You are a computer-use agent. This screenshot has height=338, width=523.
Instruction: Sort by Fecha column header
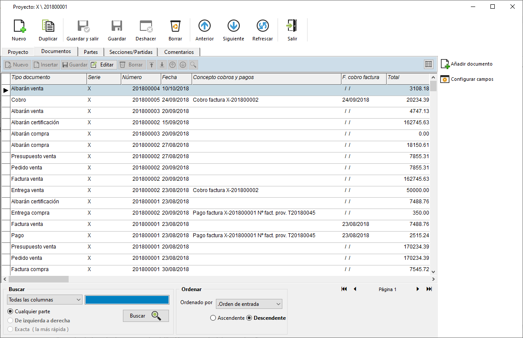[x=176, y=78]
